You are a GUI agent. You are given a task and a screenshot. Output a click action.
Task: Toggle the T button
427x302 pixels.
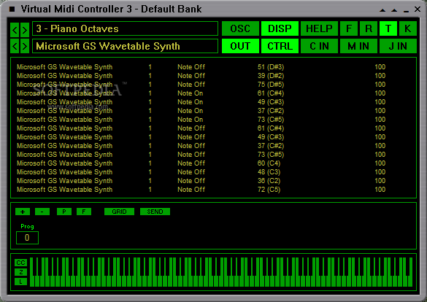coord(388,28)
